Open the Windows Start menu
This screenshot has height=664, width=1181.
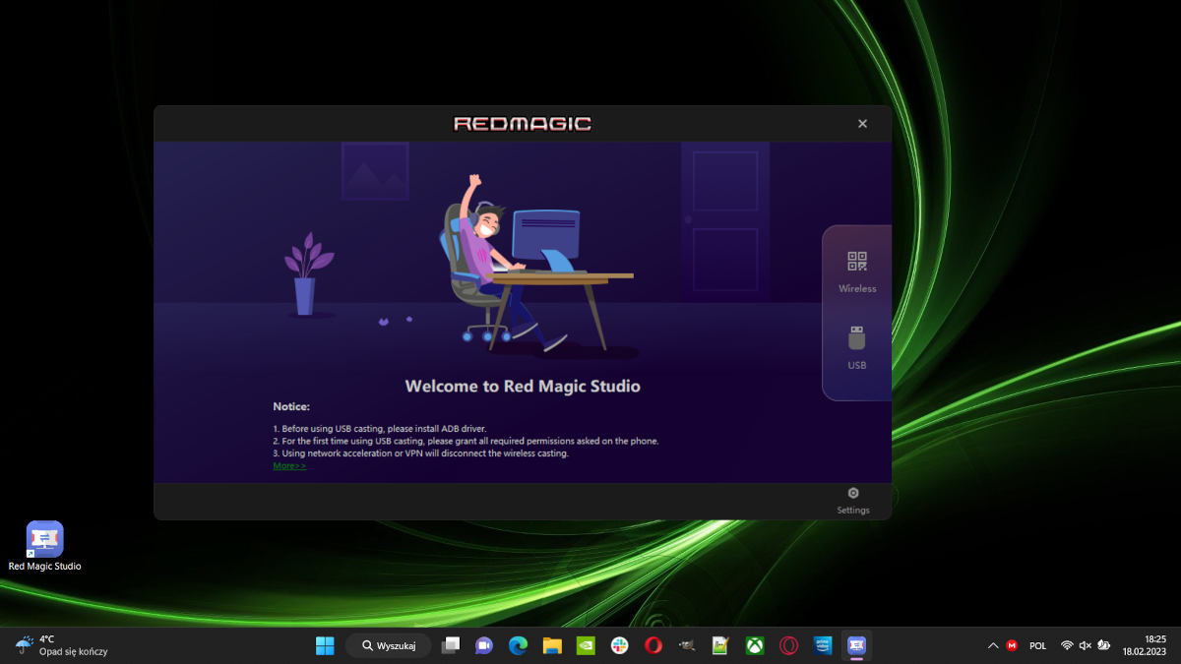[x=325, y=645]
